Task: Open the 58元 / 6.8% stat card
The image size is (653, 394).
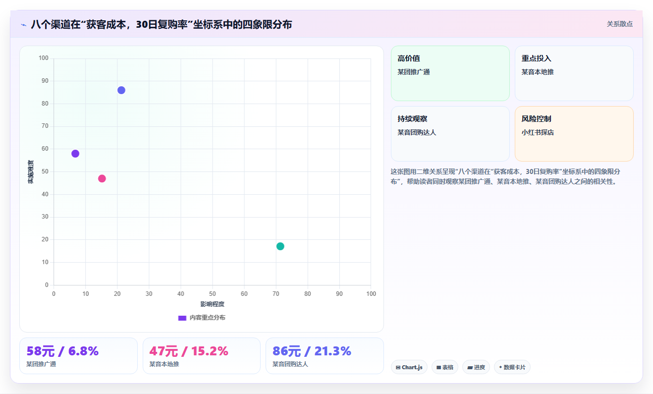Action: pos(78,356)
